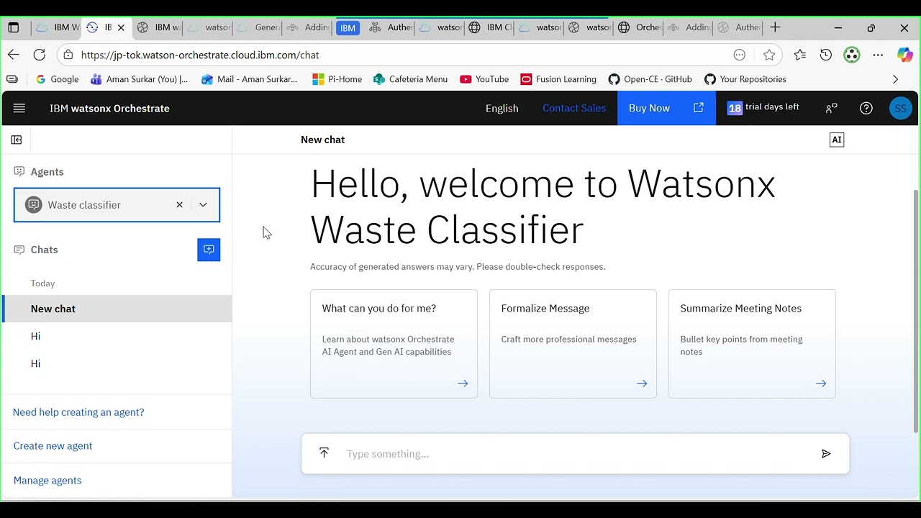Switch to the Gener browser tab

[x=258, y=27]
